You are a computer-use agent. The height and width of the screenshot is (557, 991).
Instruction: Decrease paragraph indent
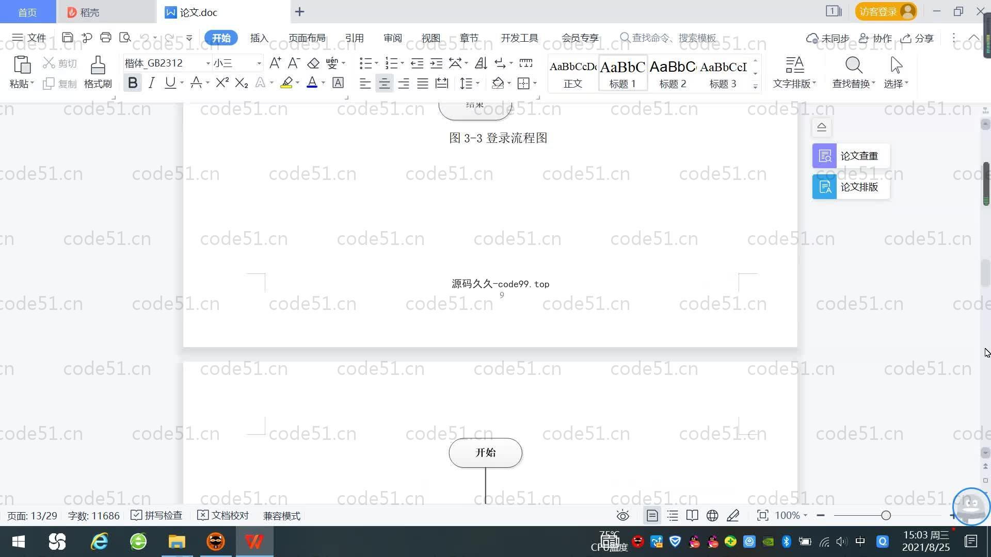click(417, 63)
